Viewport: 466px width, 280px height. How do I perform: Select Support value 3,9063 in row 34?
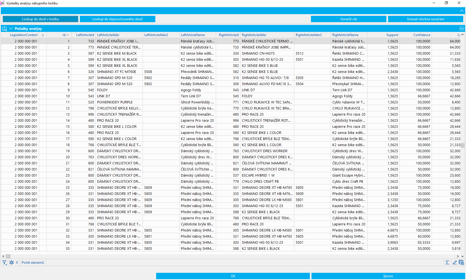384,242
